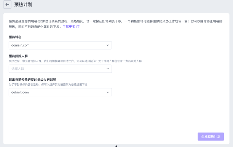This screenshot has height=147, width=233.
Task: Click chevron in default.com field
Action: (x=108, y=92)
